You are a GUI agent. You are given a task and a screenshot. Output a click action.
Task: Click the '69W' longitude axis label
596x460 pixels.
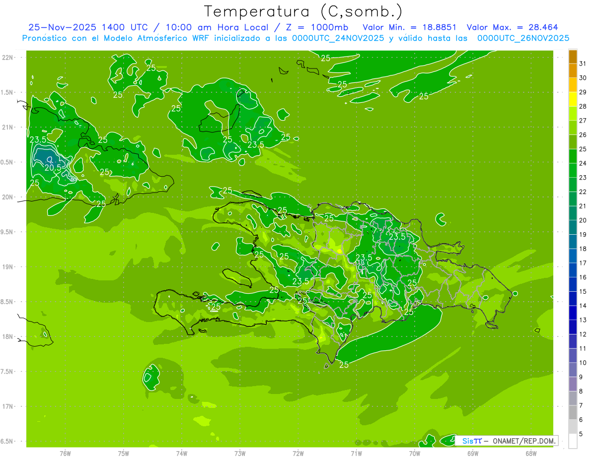pyautogui.click(x=473, y=454)
